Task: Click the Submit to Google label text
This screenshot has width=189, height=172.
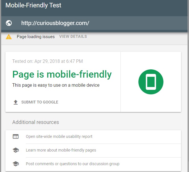Action: tap(40, 102)
